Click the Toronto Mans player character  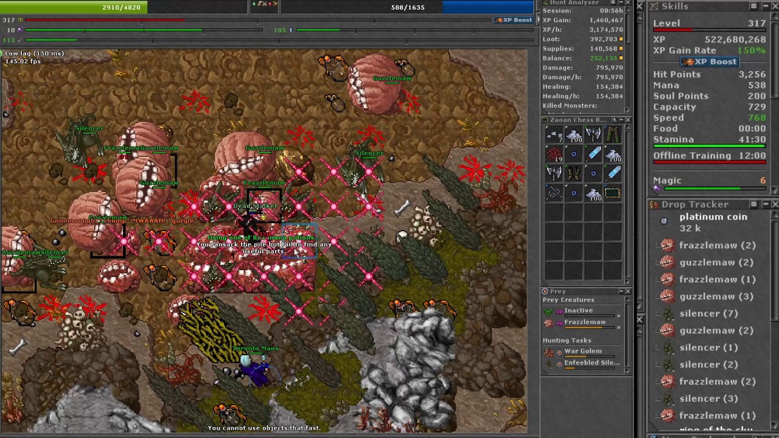coord(254,369)
